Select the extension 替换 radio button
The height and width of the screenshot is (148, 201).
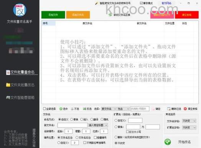[116, 127]
